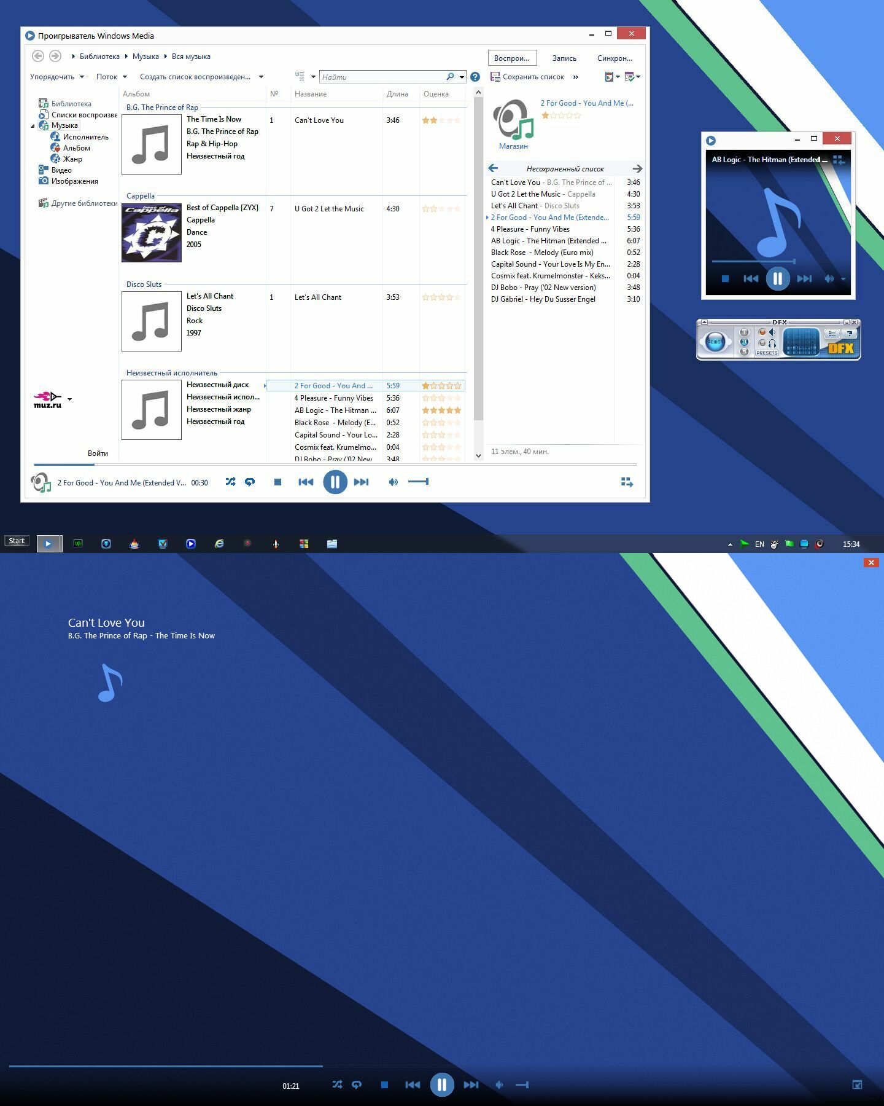Screen dimensions: 884x1106
Task: Go to the next list in playlist pane
Action: click(x=637, y=168)
